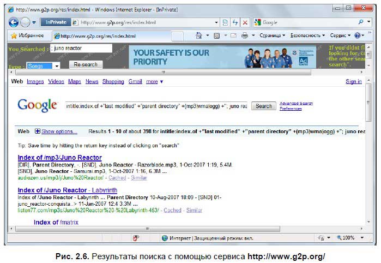Expand the Print options dropdown arrow
This screenshot has width=381, height=263.
pyautogui.click(x=253, y=35)
